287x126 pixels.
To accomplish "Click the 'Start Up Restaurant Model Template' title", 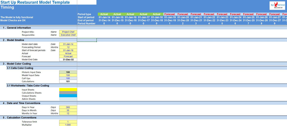I will click(35, 3).
